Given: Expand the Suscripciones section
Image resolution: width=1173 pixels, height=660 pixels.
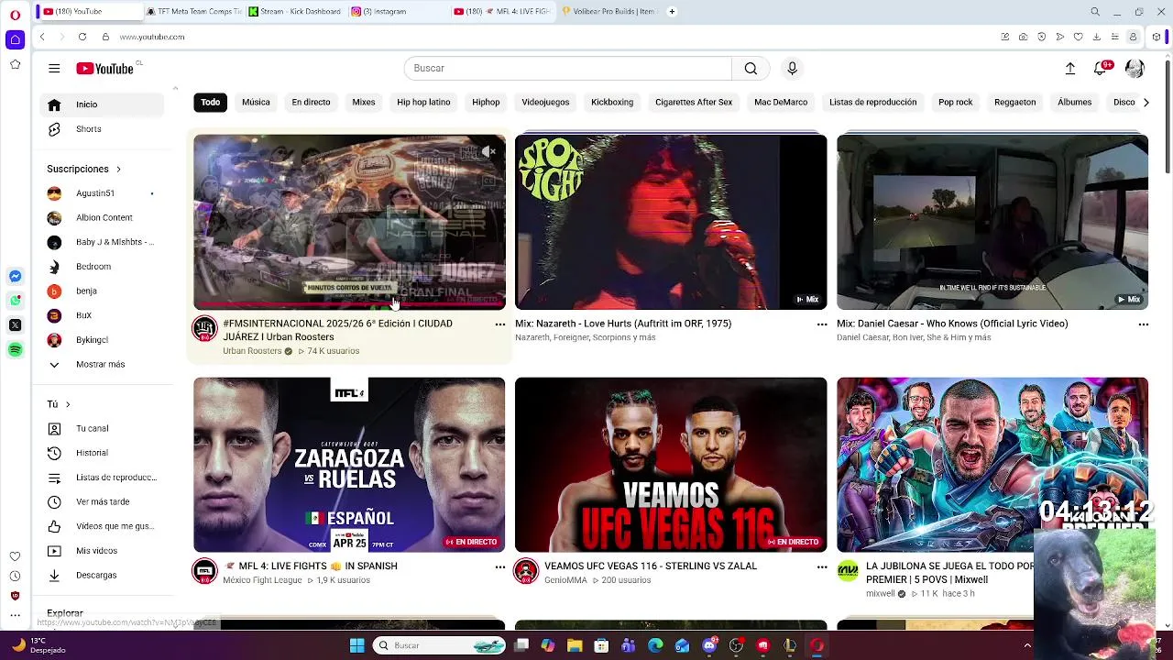Looking at the screenshot, I should pyautogui.click(x=84, y=169).
